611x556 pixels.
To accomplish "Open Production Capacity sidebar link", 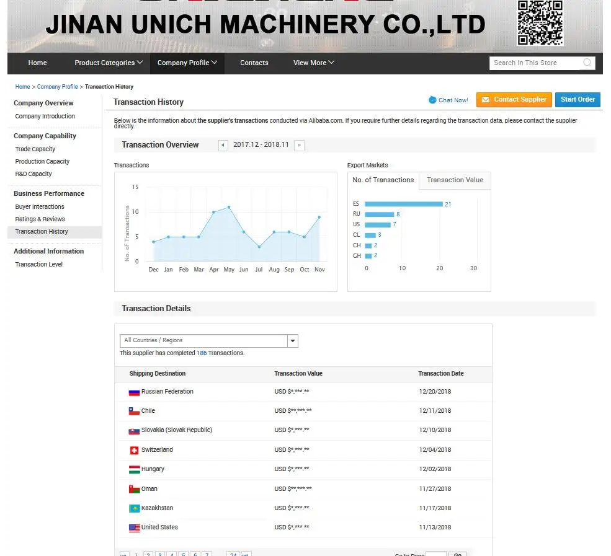I will 42,162.
